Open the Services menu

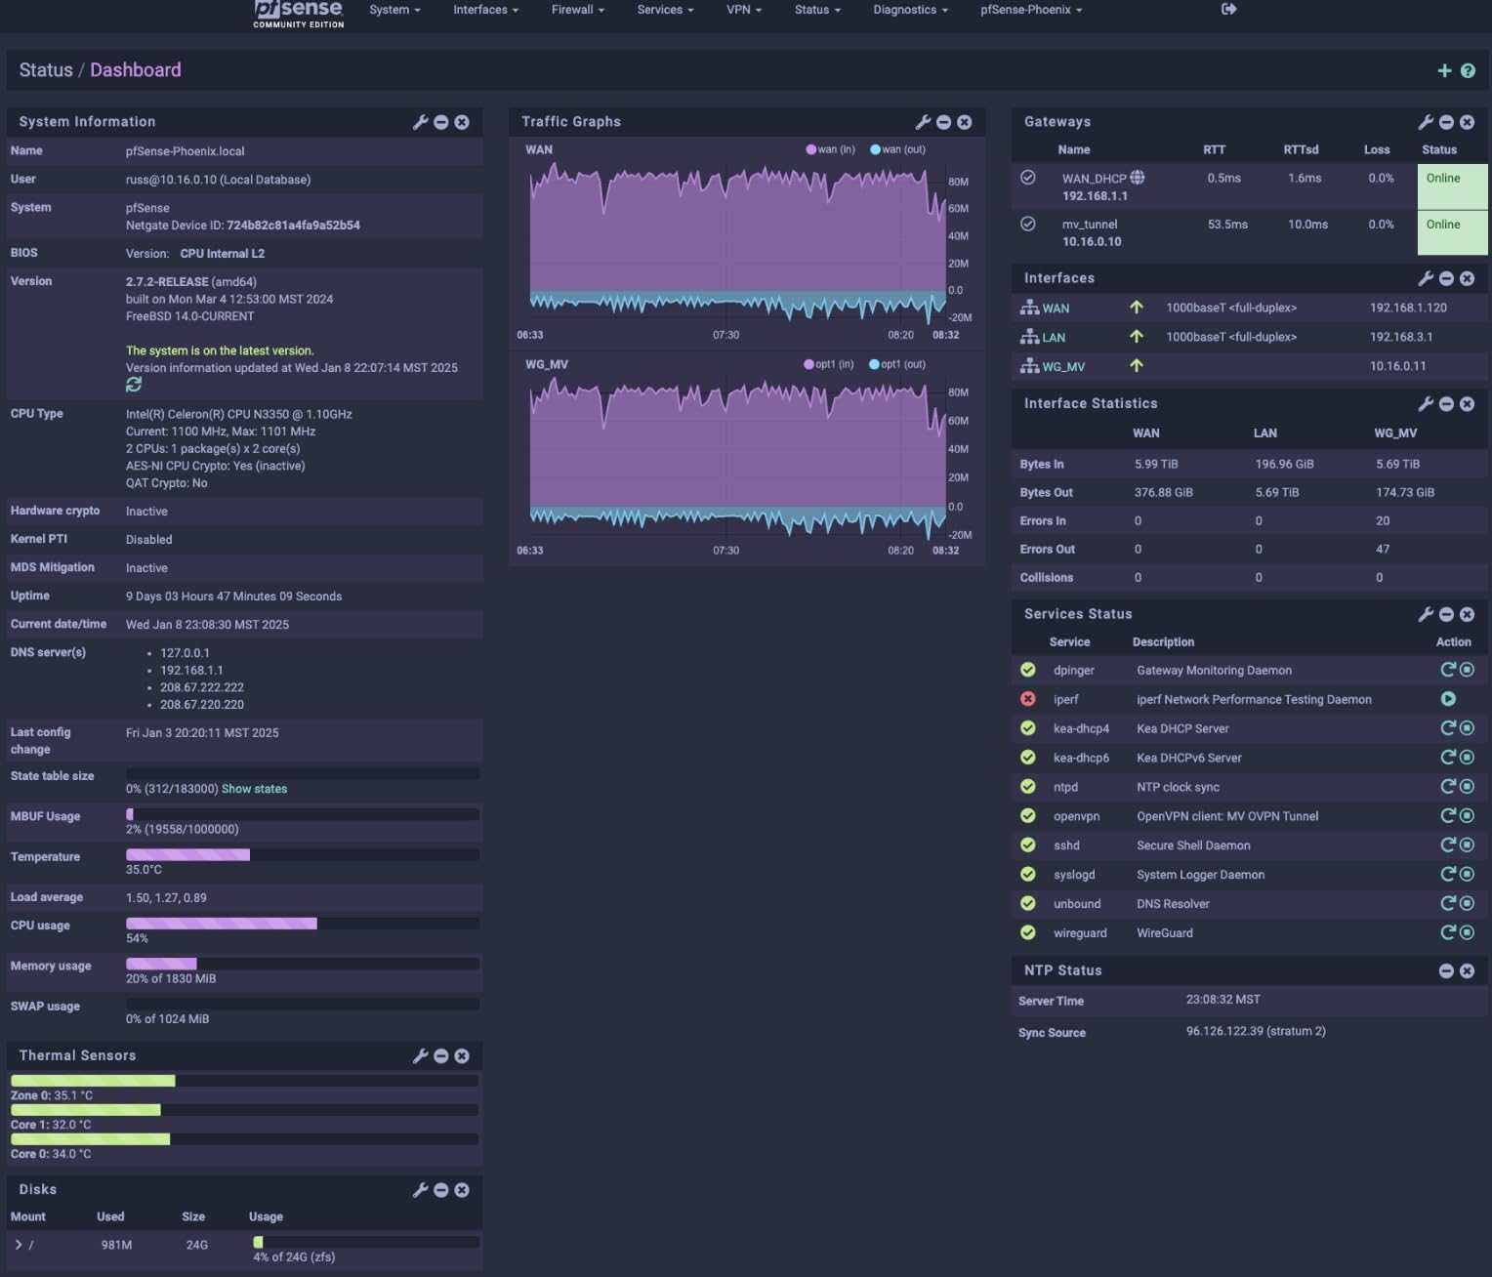point(665,10)
